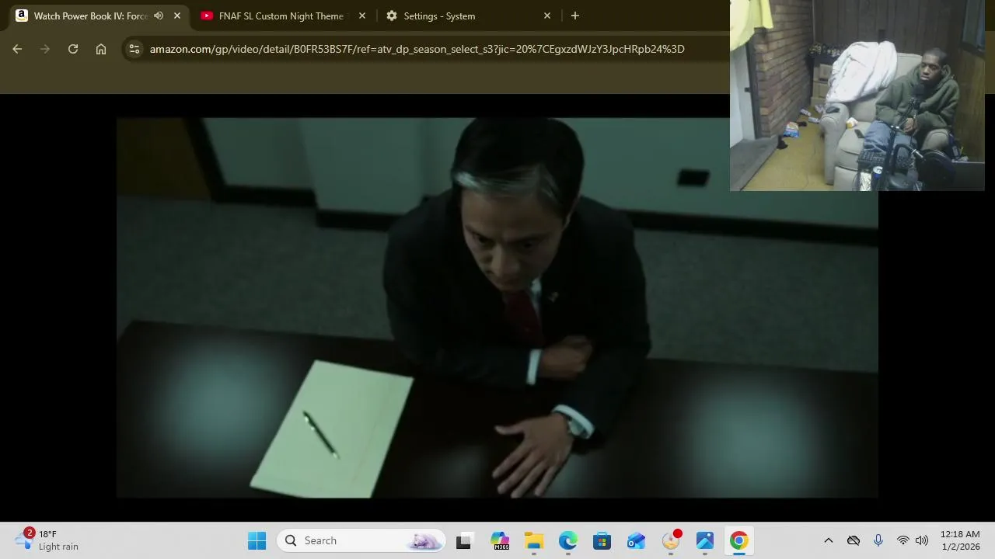Reload the Amazon page
The image size is (995, 559).
click(73, 49)
